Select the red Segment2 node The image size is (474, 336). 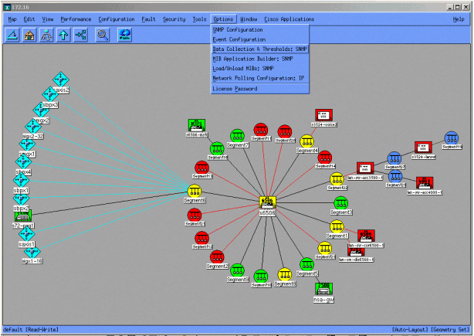point(217,257)
